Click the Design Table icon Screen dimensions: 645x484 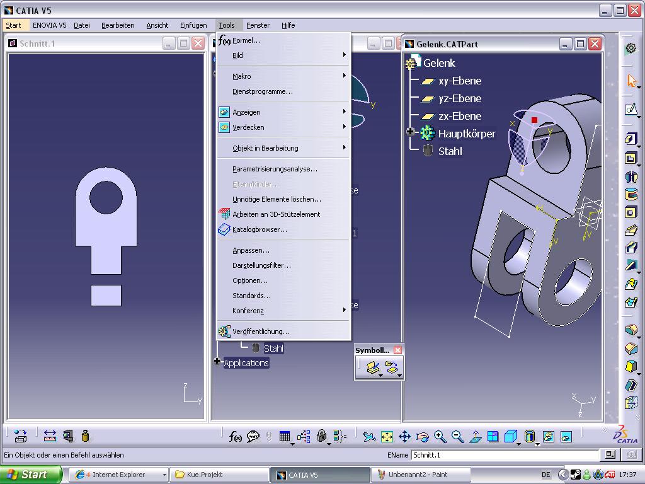285,436
